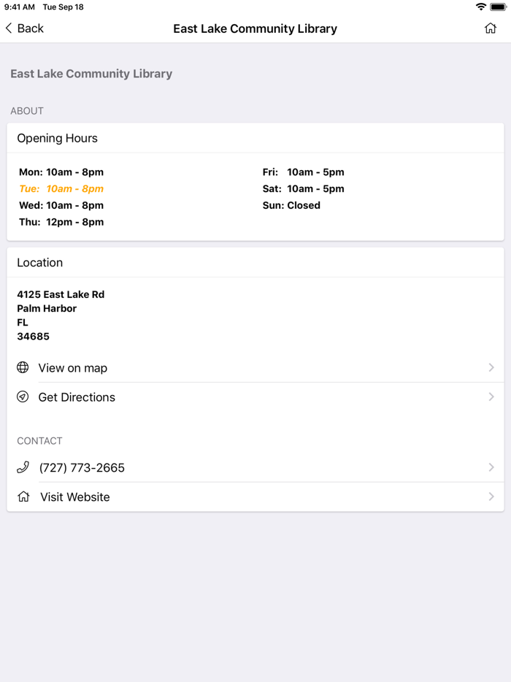Tap the battery status icon
Viewport: 511px width, 682px height.
(498, 7)
